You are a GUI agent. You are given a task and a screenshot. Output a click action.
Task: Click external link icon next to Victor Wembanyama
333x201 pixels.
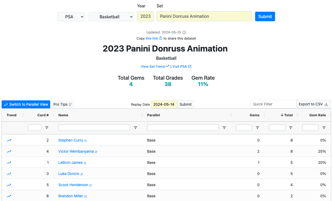click(96, 152)
